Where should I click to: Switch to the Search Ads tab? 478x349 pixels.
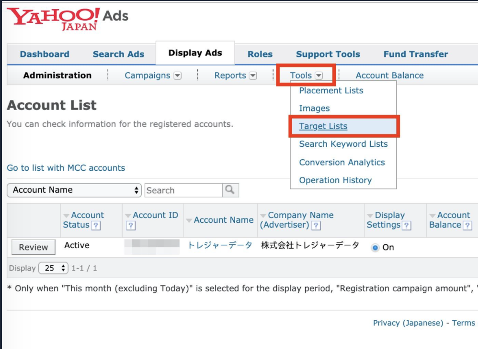click(118, 54)
